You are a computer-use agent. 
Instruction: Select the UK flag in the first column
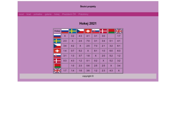(x=57, y=71)
